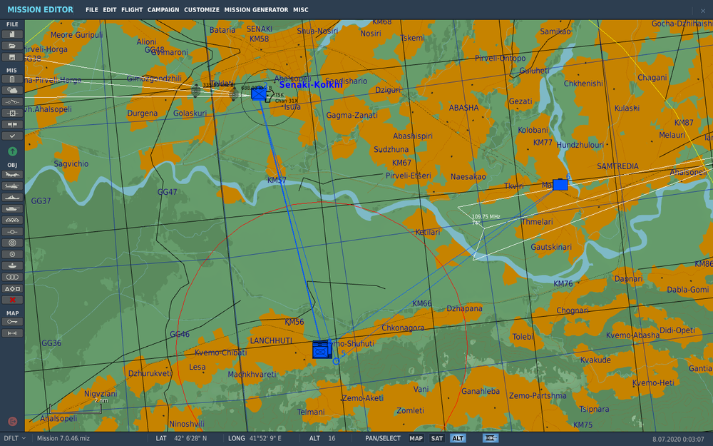Open the map options key icon
713x446 pixels.
click(x=12, y=322)
